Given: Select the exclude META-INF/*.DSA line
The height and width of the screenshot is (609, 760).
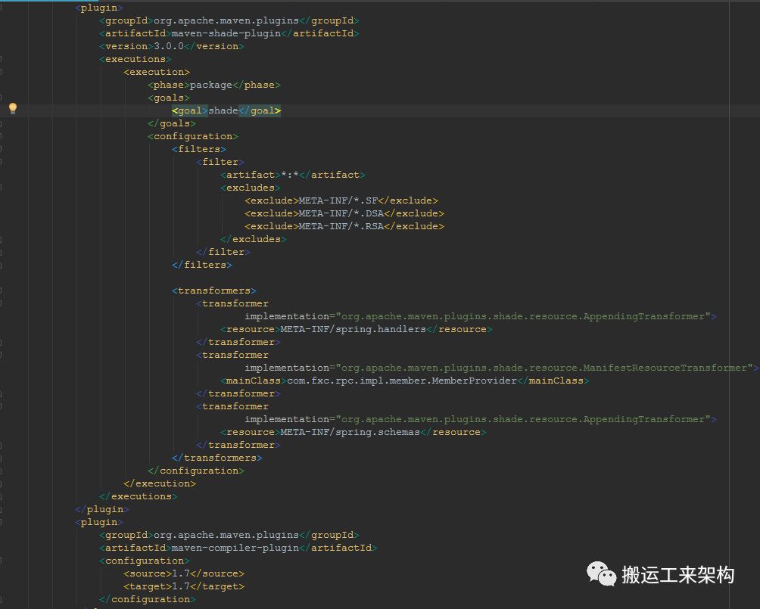Looking at the screenshot, I should (x=344, y=213).
